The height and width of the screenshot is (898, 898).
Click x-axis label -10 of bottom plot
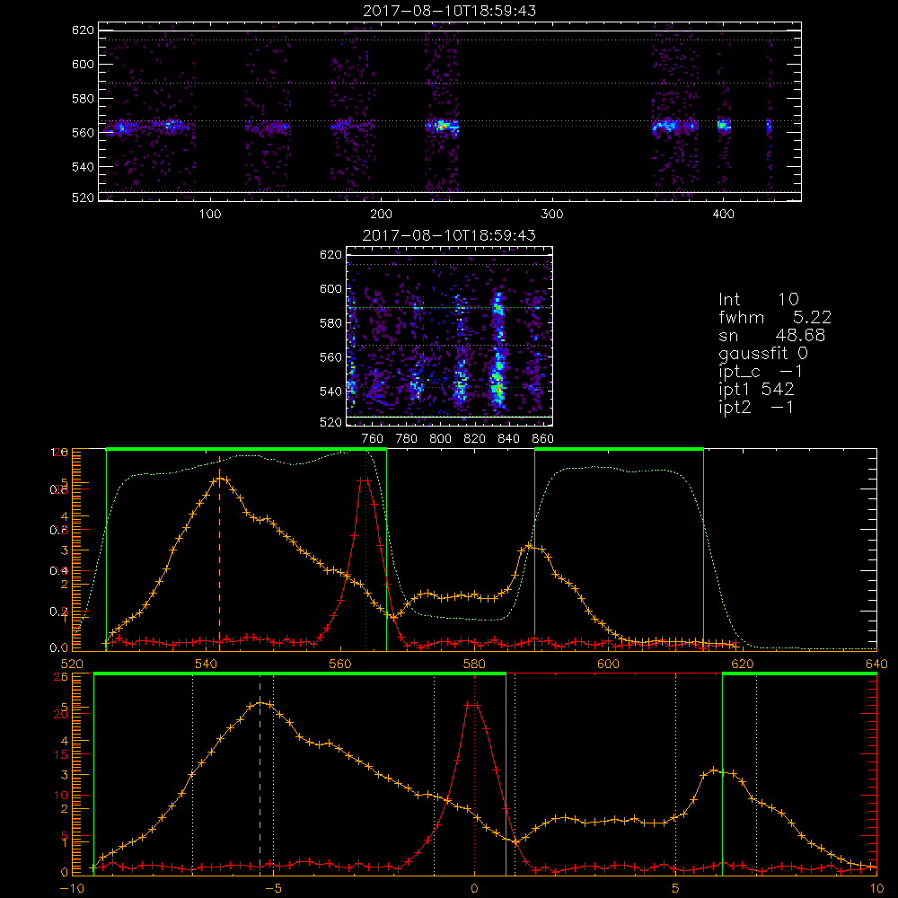[72, 888]
